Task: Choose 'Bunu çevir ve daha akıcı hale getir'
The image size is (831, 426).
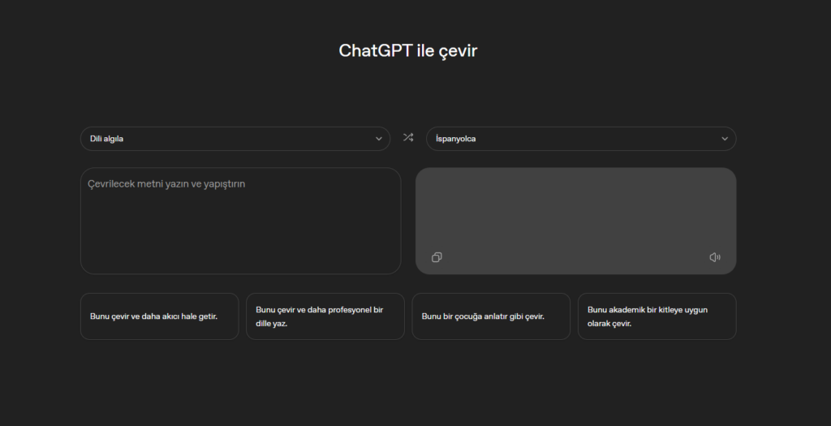Action: [160, 316]
